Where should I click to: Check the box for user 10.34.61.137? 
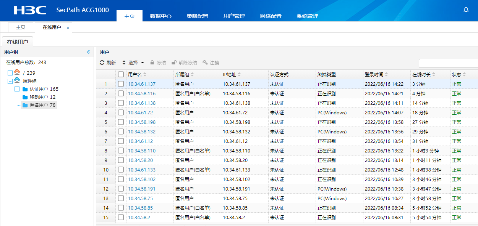pos(121,84)
